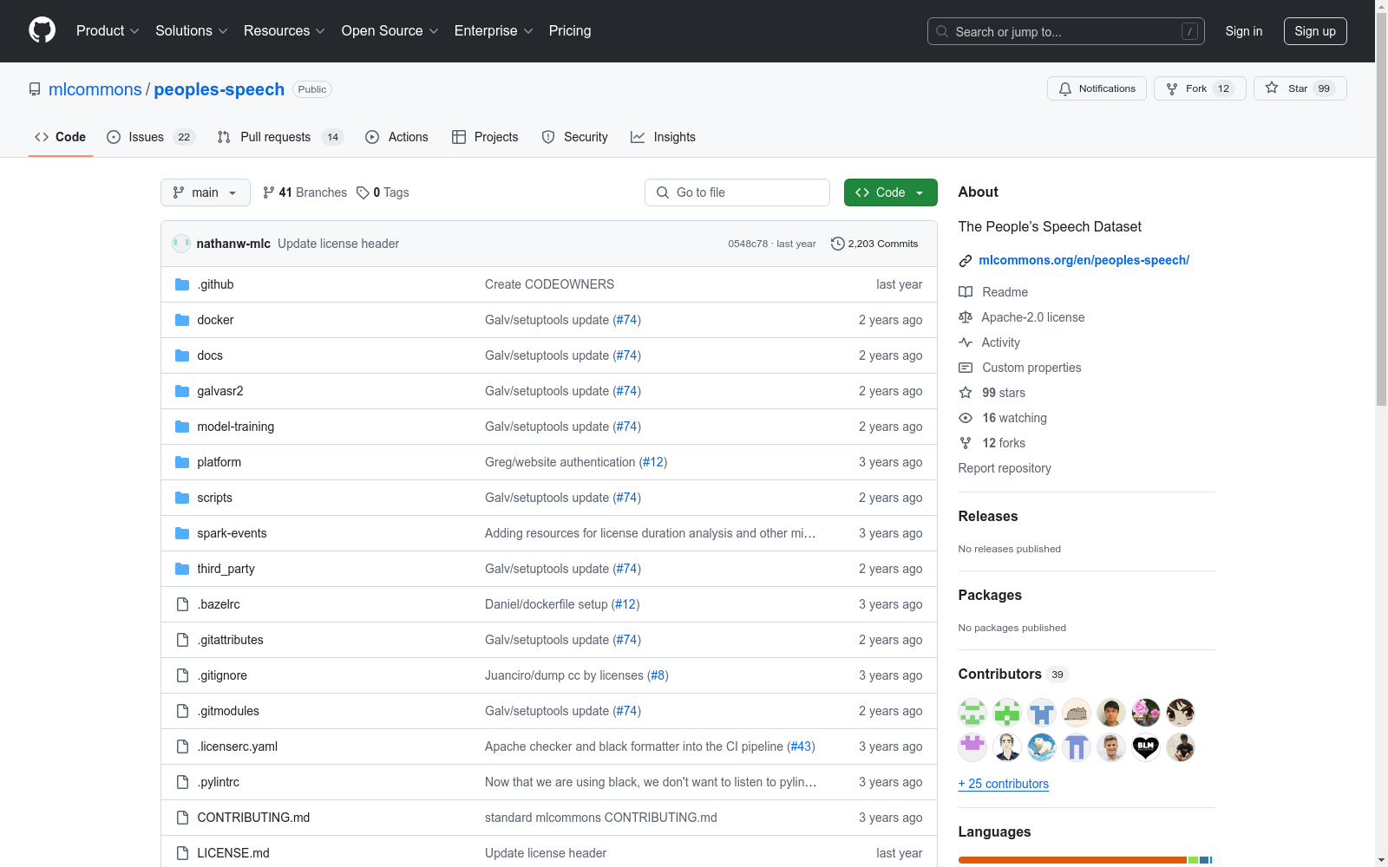This screenshot has height=867, width=1388.
Task: Click Report repository link
Action: coord(1005,468)
